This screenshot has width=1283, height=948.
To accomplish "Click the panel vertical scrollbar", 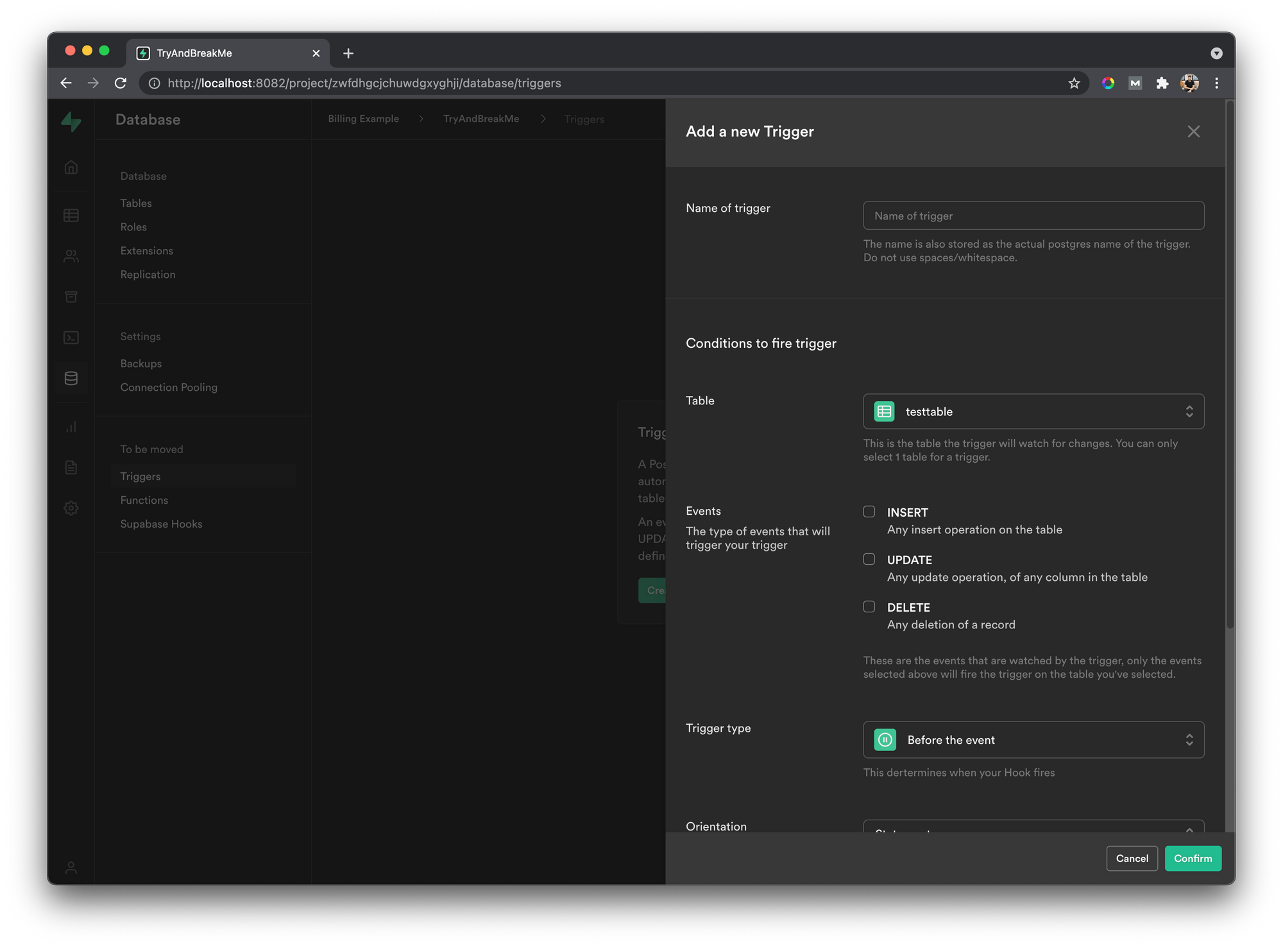I will (1230, 366).
